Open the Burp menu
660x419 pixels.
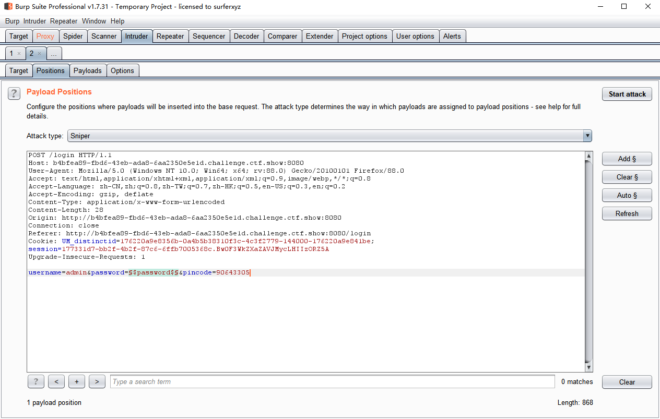[x=12, y=21]
